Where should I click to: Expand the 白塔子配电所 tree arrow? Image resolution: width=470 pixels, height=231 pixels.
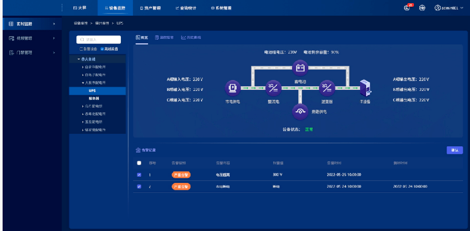click(83, 75)
